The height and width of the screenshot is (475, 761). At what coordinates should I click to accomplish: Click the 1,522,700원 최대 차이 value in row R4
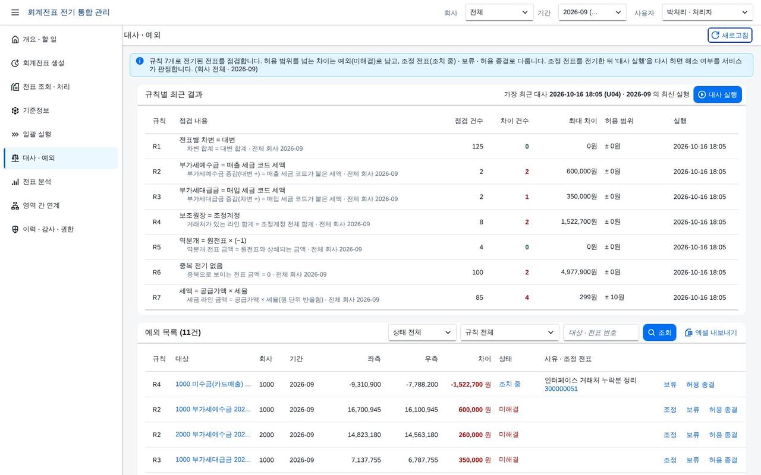coord(578,221)
